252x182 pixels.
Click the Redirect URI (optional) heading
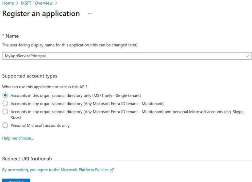(x=27, y=158)
